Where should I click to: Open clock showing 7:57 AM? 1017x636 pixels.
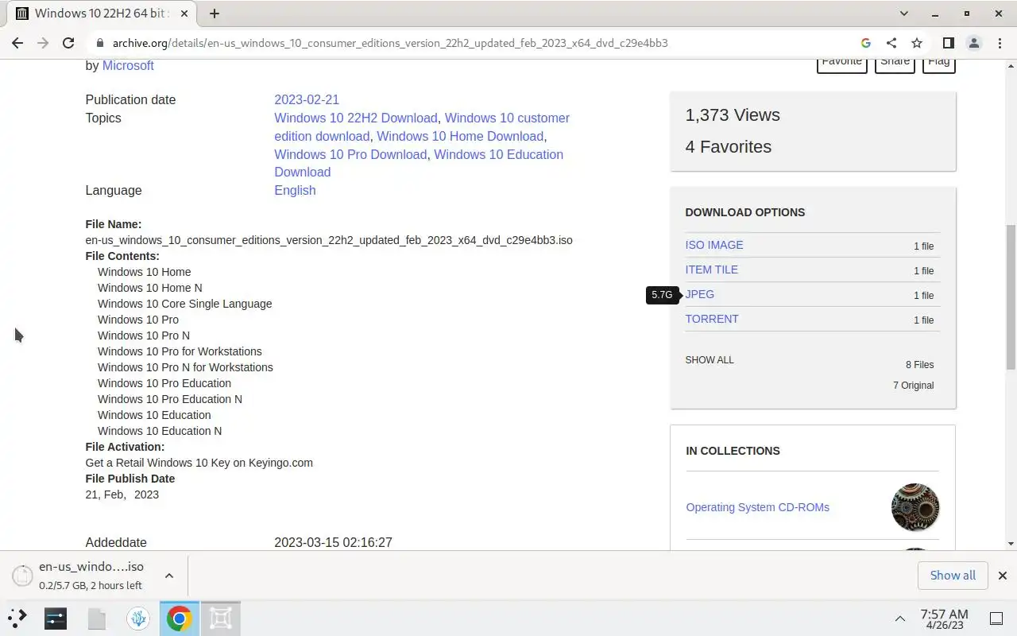coord(944,619)
